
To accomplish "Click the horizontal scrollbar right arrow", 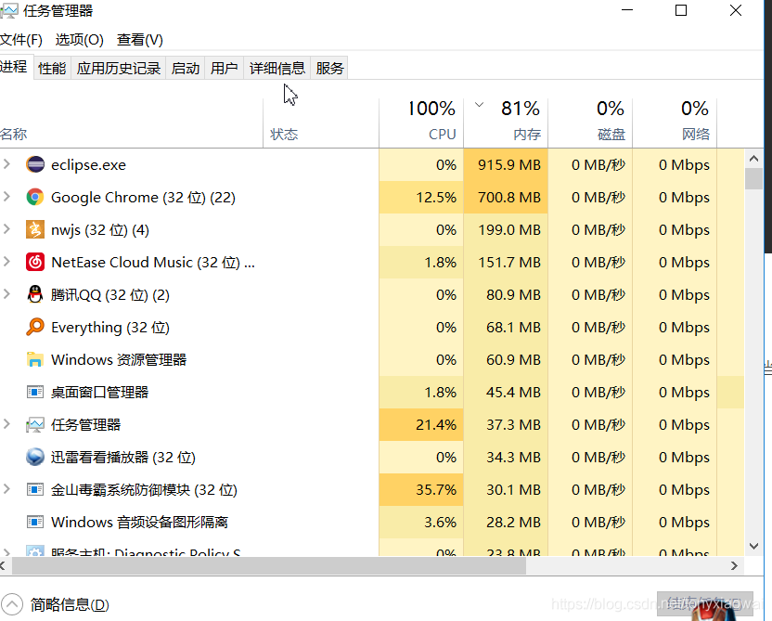I will [x=734, y=566].
